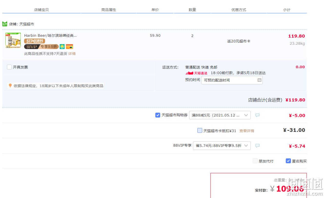Click the unit price 59.90

(x=155, y=36)
